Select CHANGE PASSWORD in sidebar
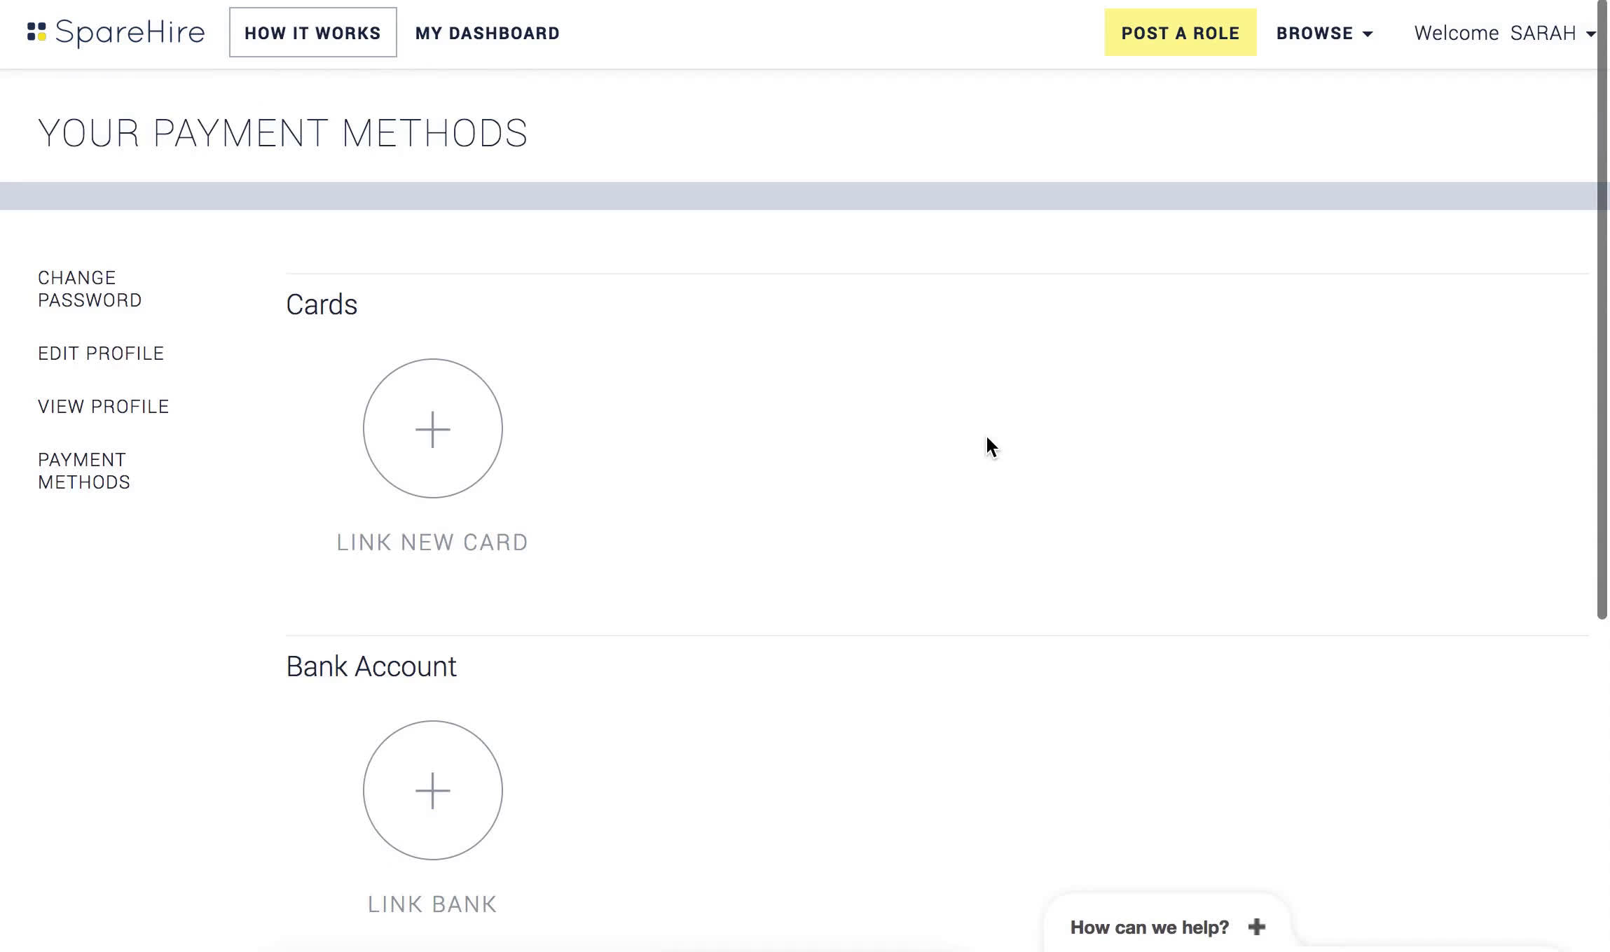1610x952 pixels. point(90,289)
